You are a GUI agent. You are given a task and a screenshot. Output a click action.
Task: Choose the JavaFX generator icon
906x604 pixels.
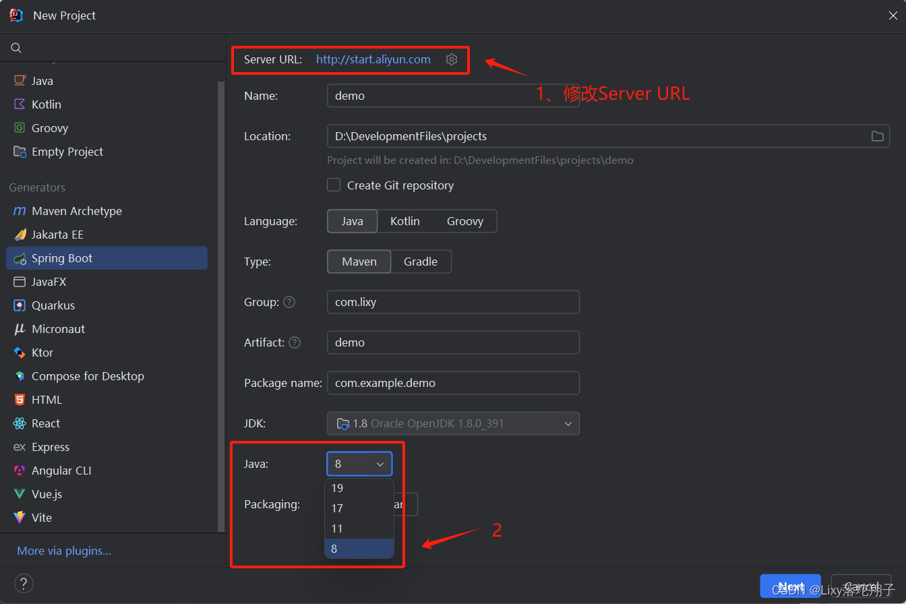click(x=20, y=282)
